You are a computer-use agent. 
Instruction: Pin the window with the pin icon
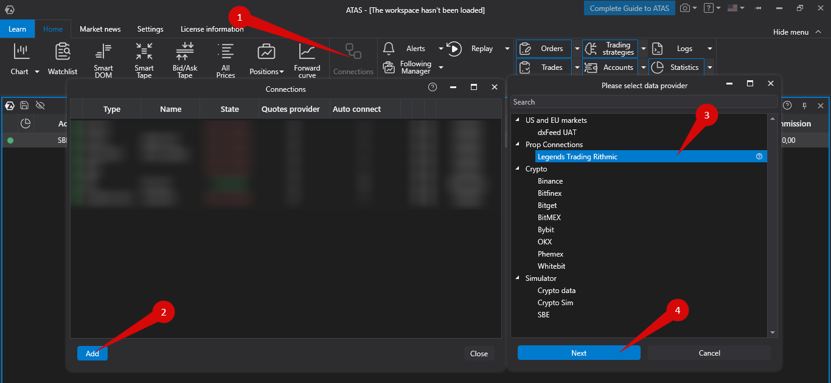(804, 105)
